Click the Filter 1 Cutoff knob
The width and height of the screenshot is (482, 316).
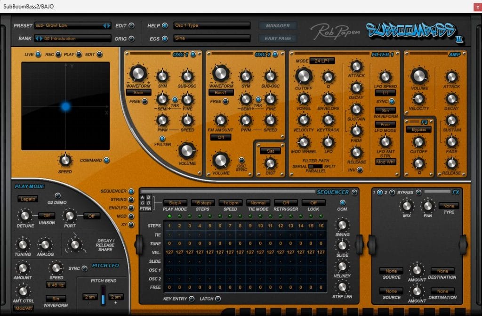[304, 75]
